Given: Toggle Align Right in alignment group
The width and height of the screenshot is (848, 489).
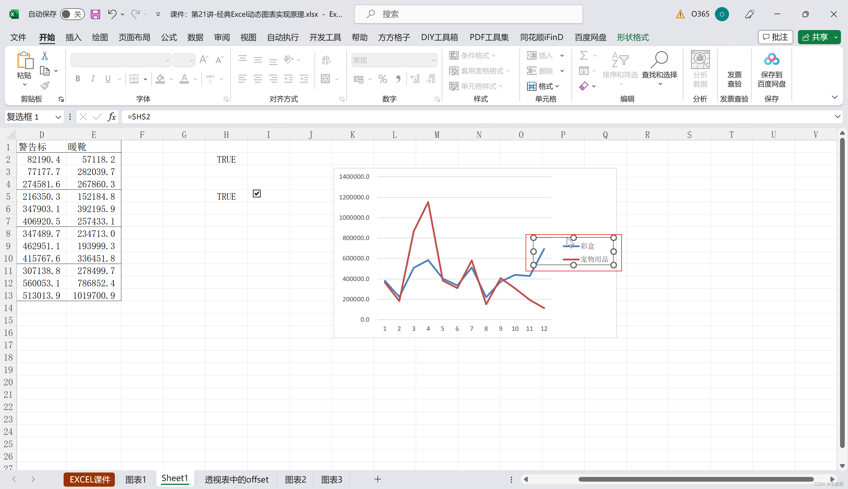Looking at the screenshot, I should click(273, 79).
